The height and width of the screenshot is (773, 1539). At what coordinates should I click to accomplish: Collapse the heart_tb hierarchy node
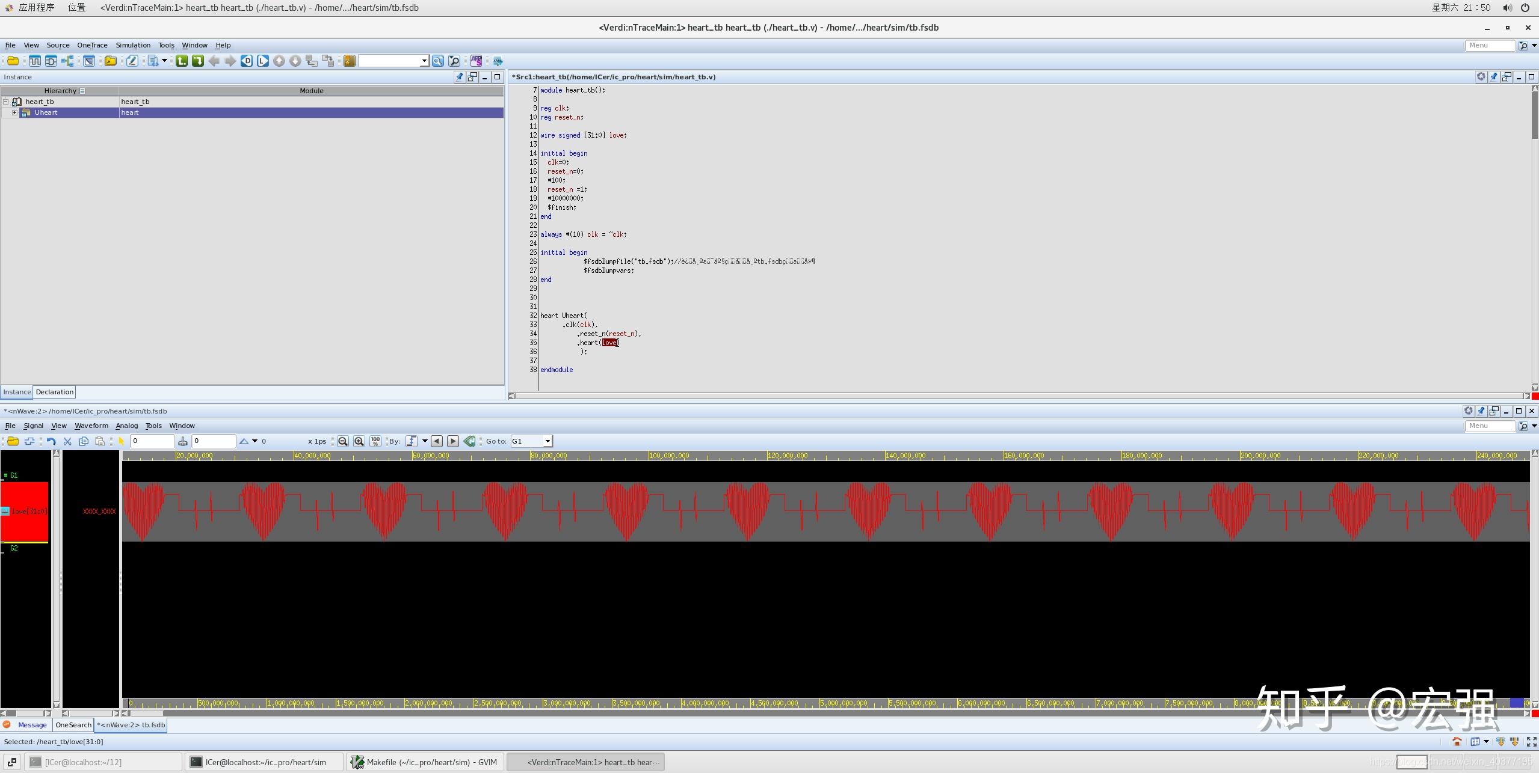click(x=6, y=102)
